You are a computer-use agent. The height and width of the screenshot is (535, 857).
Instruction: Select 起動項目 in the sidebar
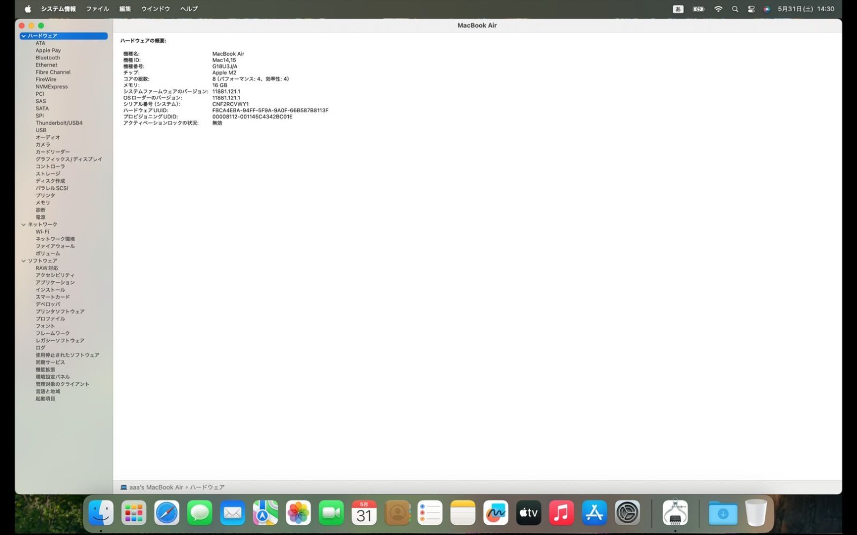tap(45, 399)
